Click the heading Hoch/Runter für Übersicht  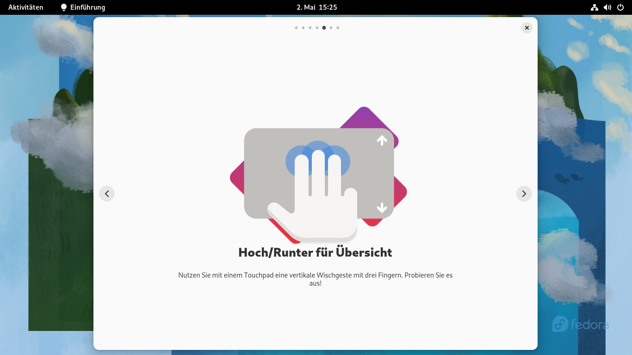pos(315,252)
